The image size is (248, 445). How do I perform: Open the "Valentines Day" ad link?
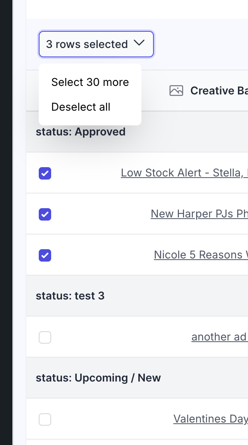point(210,419)
